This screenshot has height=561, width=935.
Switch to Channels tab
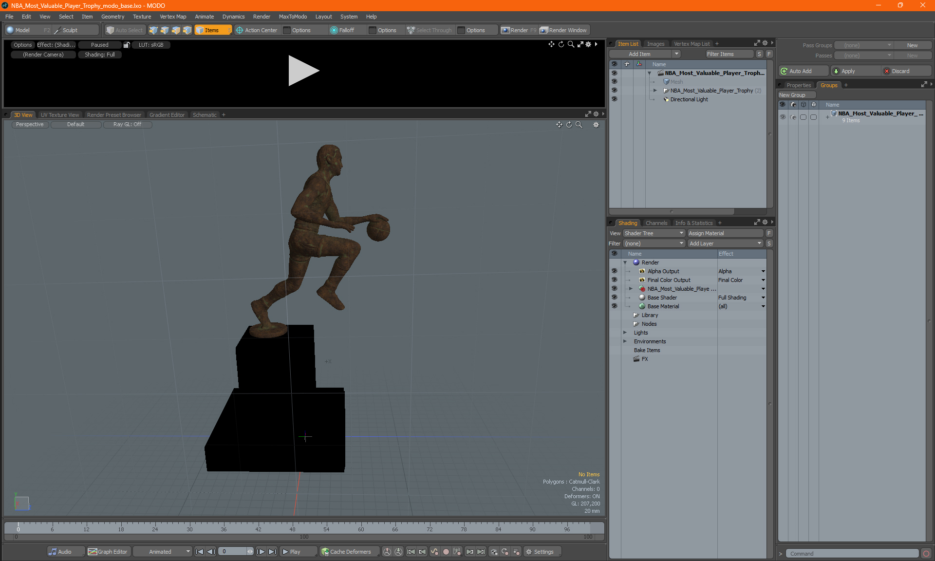656,223
